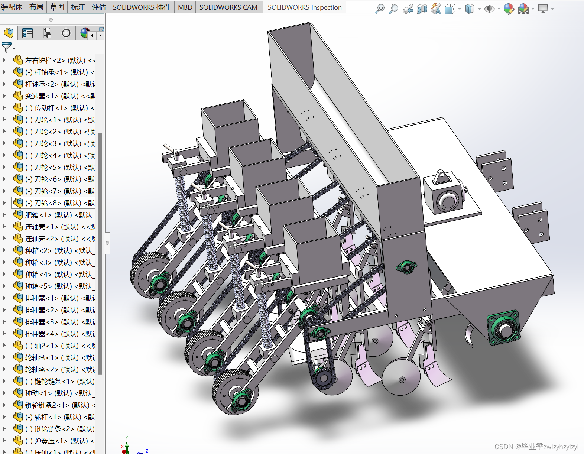Viewport: 584px width, 454px height.
Task: Click the right arrow on the manager tabs
Action: pos(100,35)
